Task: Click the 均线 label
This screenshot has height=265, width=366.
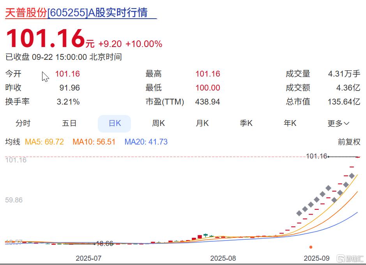Action: click(x=13, y=142)
